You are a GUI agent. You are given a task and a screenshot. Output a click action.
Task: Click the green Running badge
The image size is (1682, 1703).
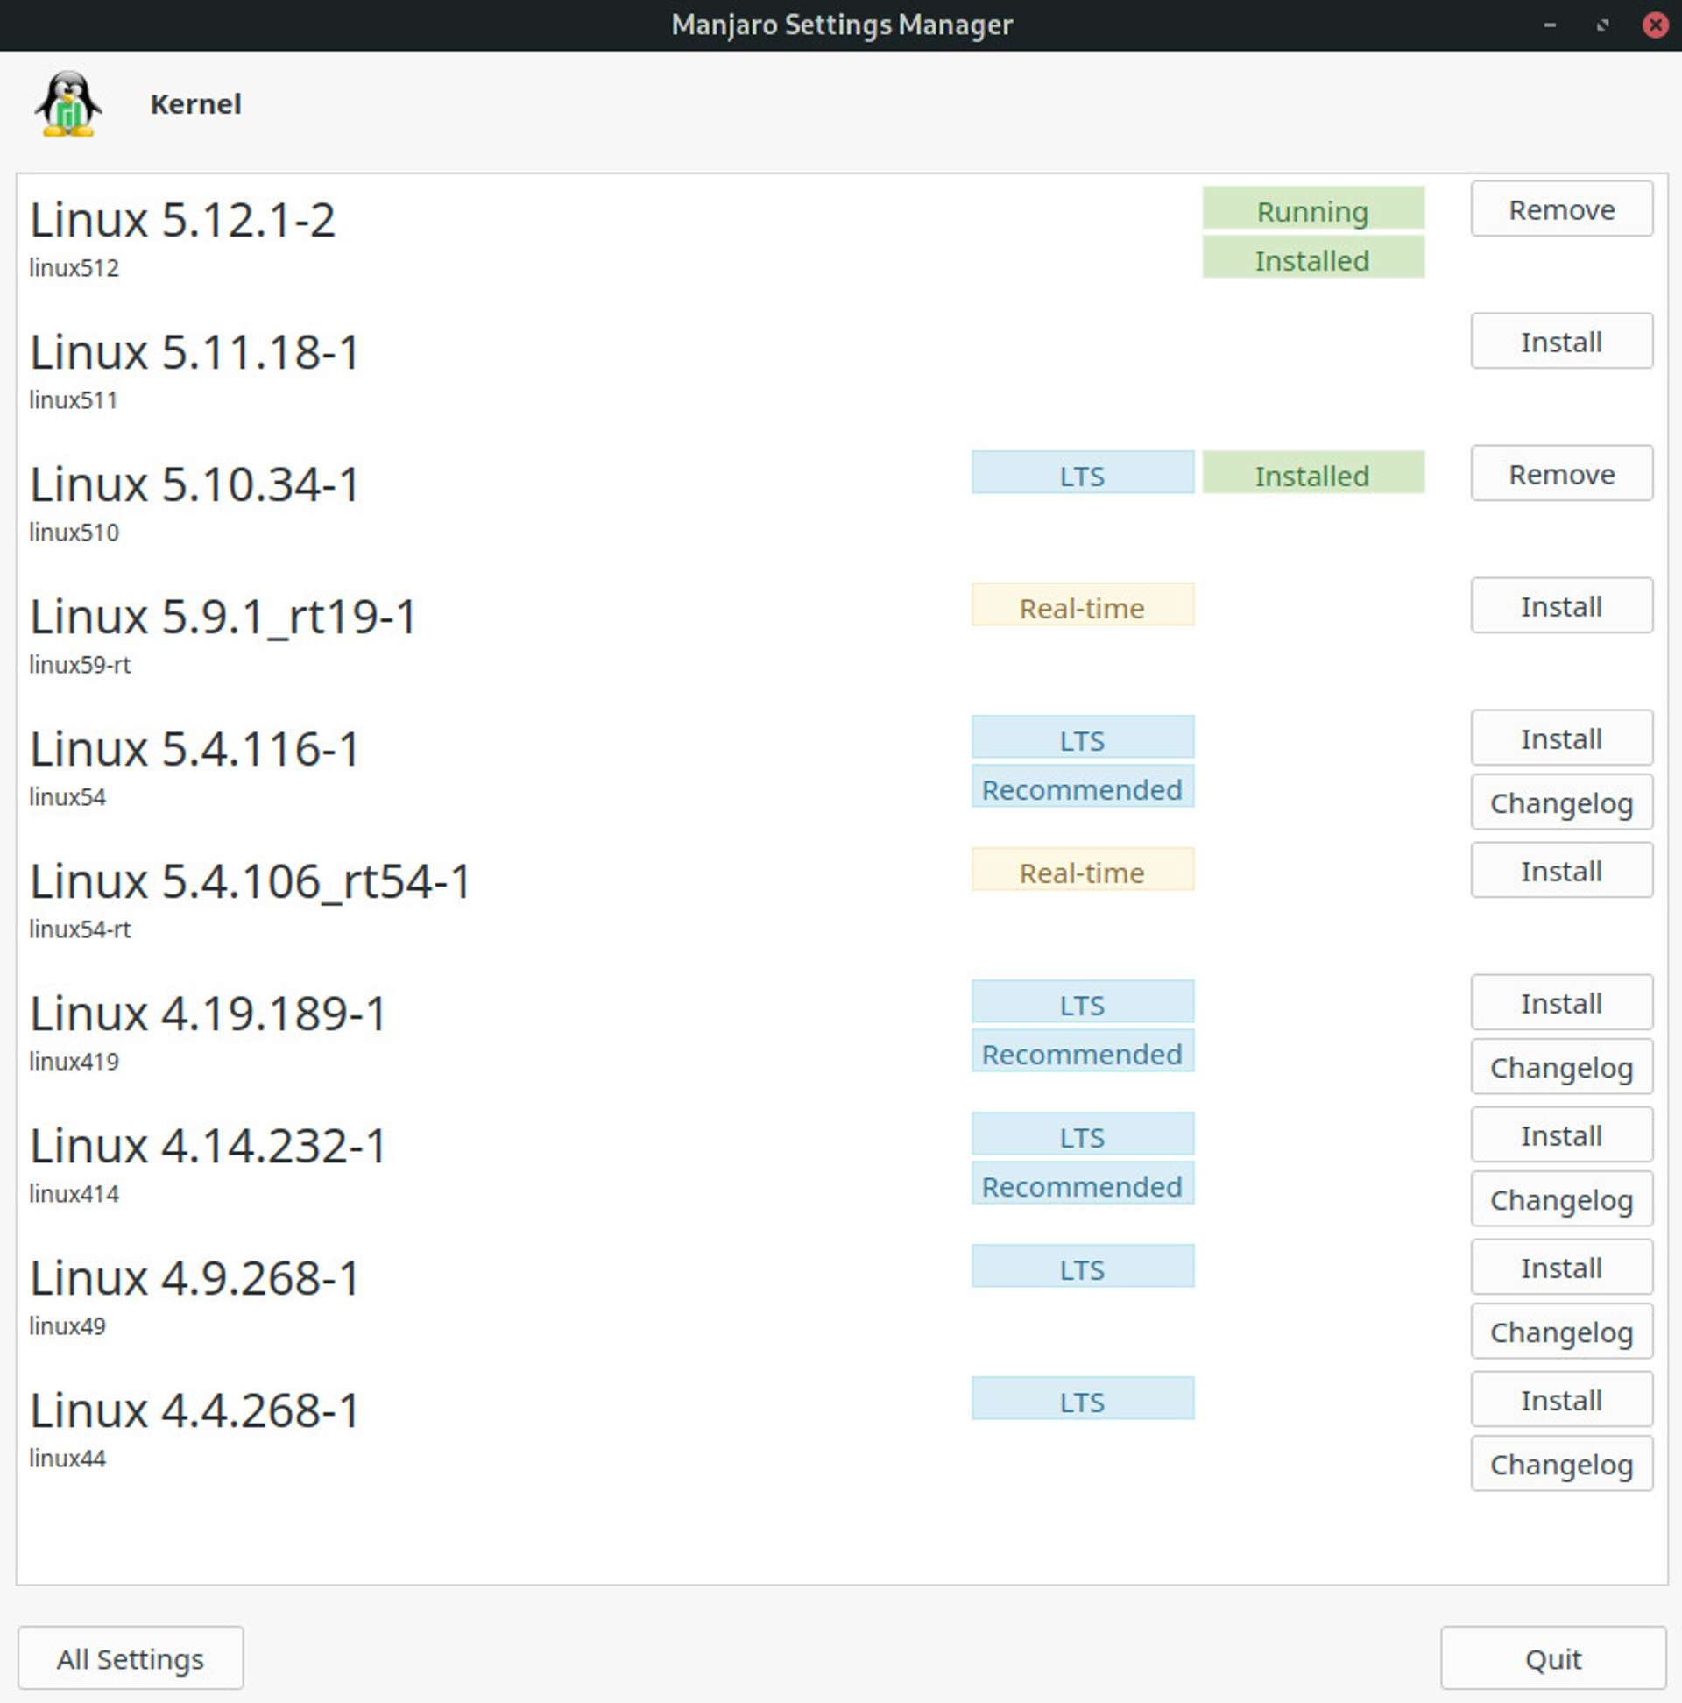(x=1312, y=208)
